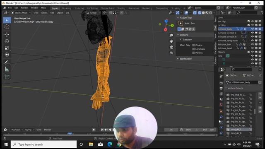Click the outliner filter funnel icon

[262, 13]
